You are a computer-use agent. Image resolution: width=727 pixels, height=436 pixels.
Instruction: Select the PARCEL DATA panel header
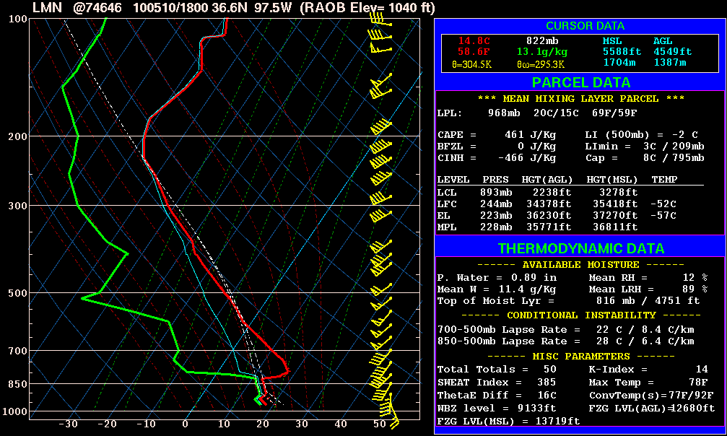pyautogui.click(x=580, y=82)
